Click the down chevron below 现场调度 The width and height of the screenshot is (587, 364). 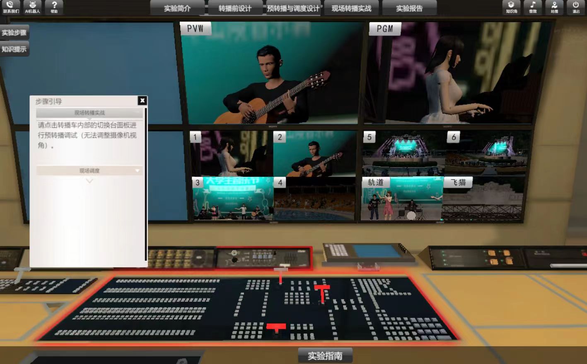coord(89,181)
